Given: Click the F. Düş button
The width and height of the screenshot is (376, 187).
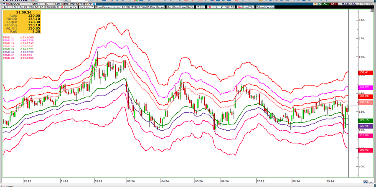Looking at the screenshot, I should (151, 7).
